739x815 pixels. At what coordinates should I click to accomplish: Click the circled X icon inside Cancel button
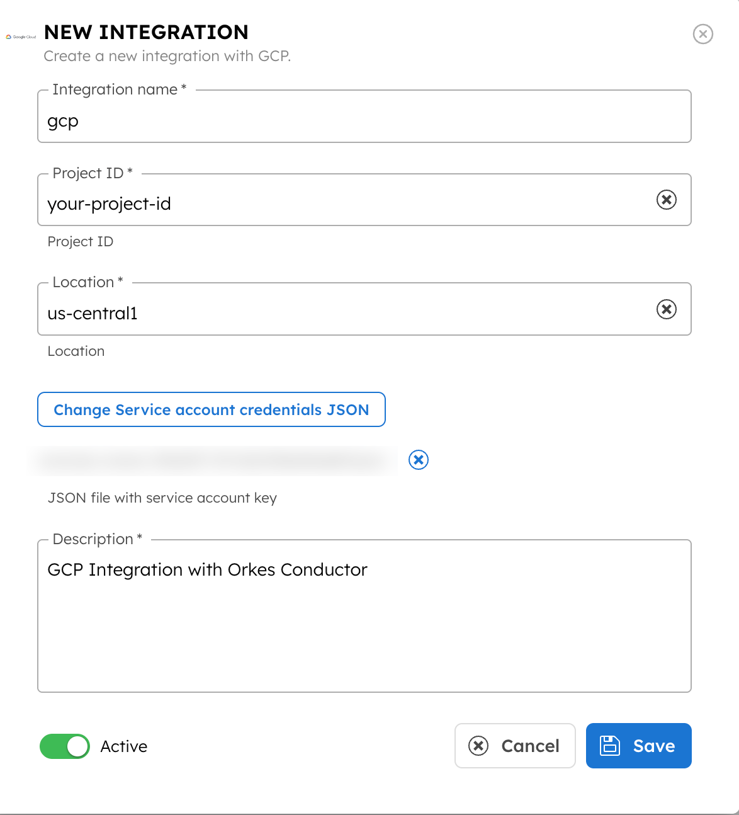478,746
